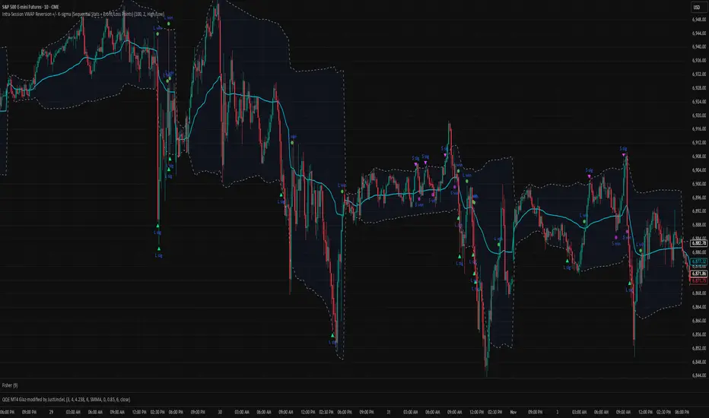Click the 6,908.00 price axis value
Viewport: 709px width, 418px height.
[x=698, y=157]
